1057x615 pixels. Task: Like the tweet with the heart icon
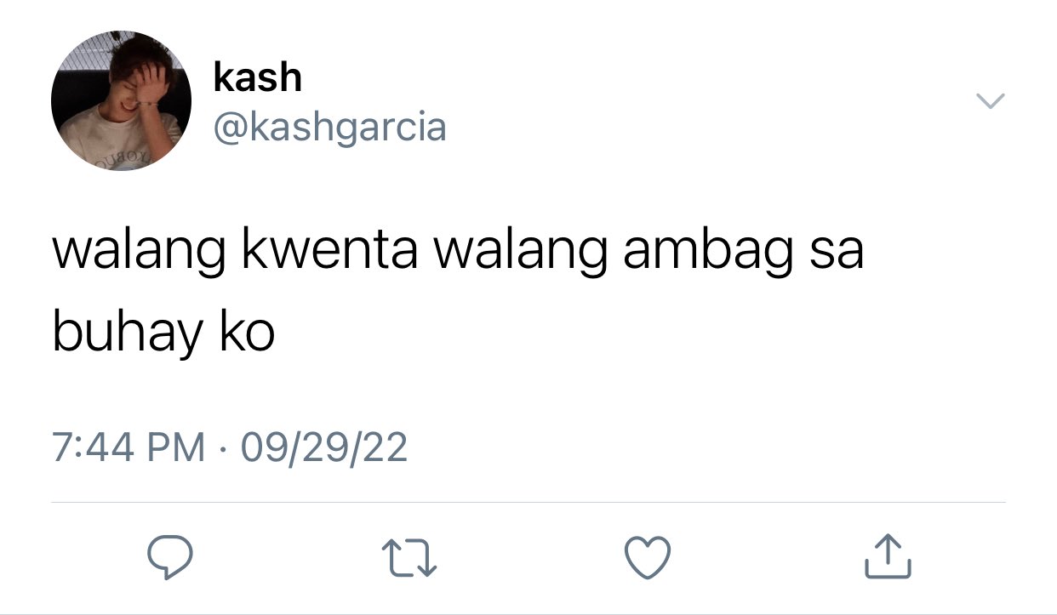[x=648, y=557]
